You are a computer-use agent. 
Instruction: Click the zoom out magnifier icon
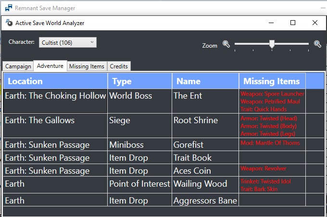click(226, 44)
